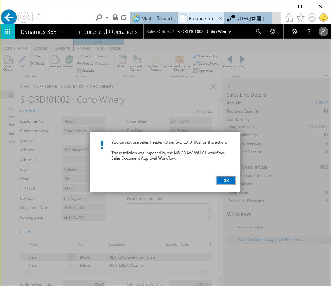Click See my Flows
The height and width of the screenshot is (286, 331).
205,64
